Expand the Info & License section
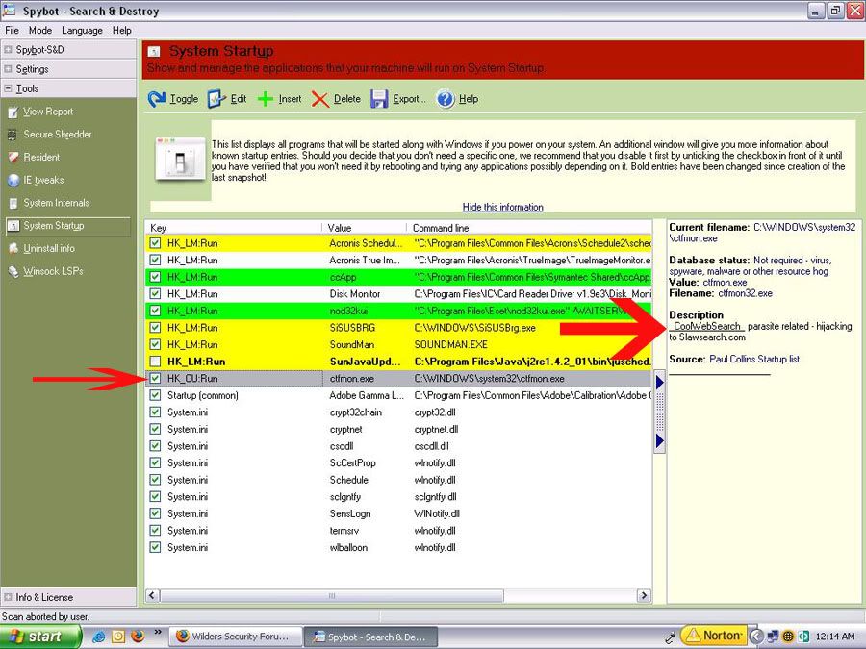866x649 pixels. (8, 597)
